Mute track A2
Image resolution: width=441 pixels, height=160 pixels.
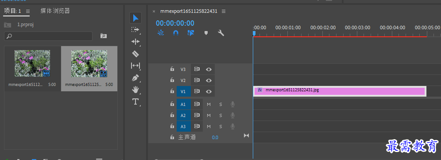209,115
